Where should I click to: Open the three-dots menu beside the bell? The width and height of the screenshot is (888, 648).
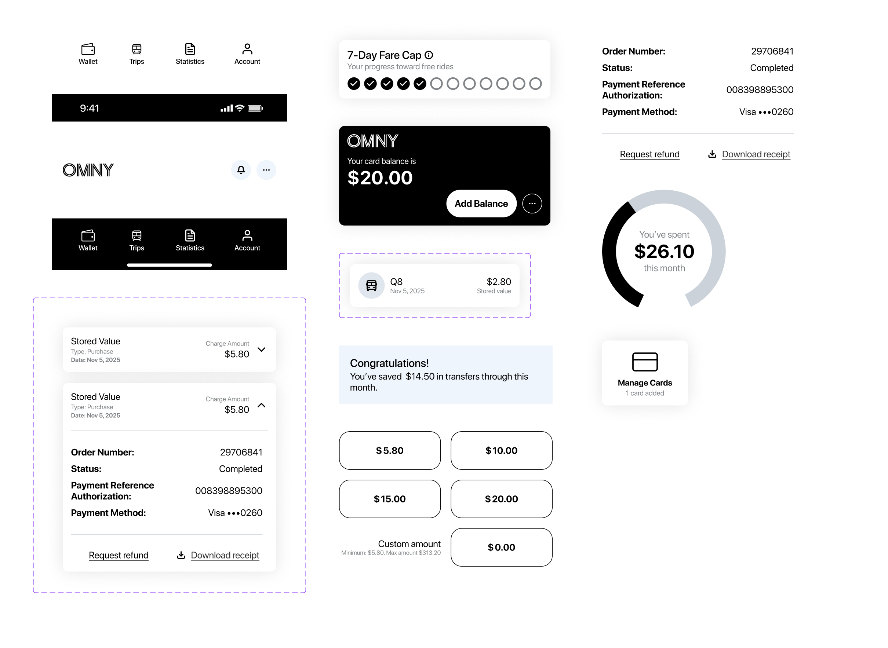coord(266,170)
